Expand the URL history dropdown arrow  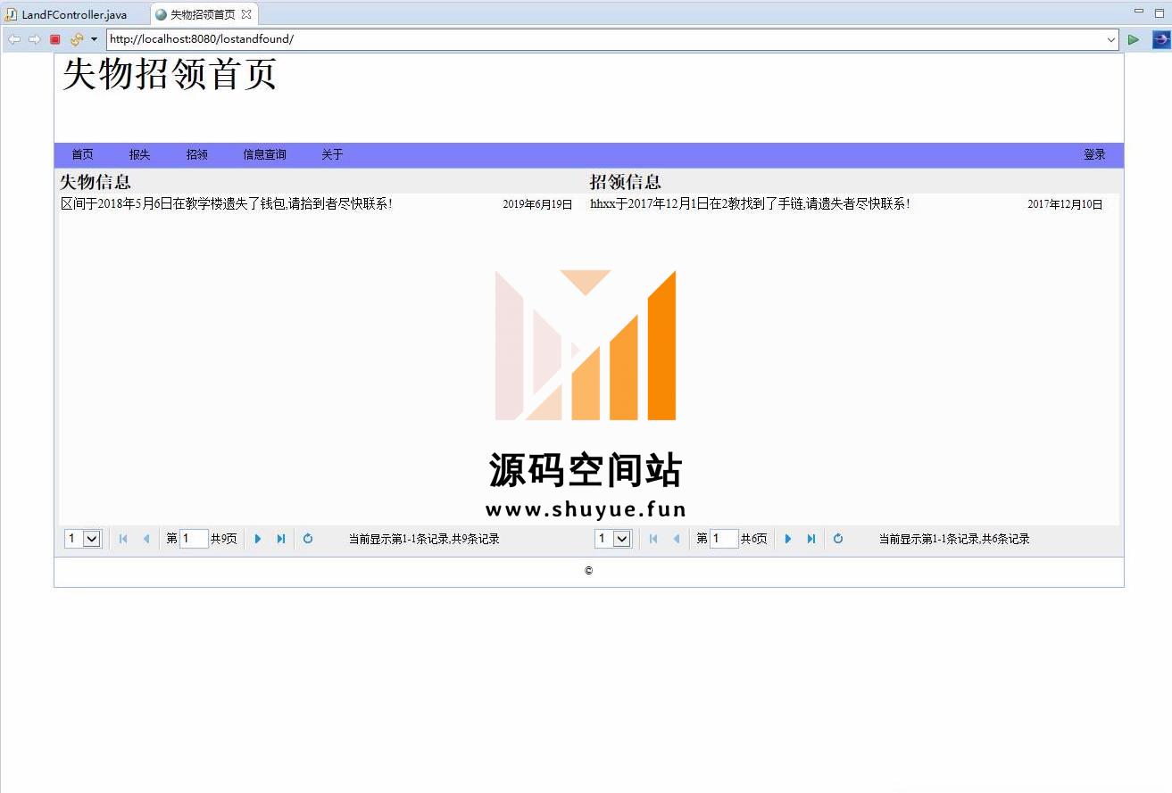(1111, 39)
